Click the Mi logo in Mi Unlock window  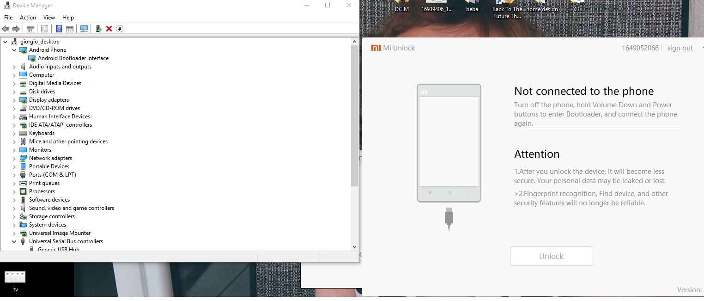pos(376,48)
